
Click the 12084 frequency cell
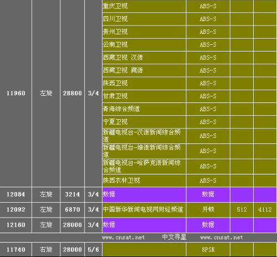(16, 194)
